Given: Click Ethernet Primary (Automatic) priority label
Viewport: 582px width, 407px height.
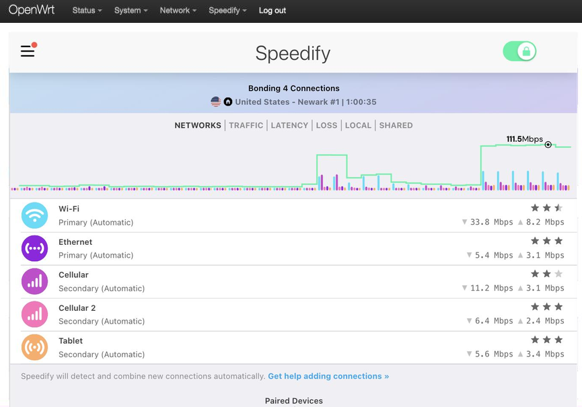Looking at the screenshot, I should [x=96, y=255].
